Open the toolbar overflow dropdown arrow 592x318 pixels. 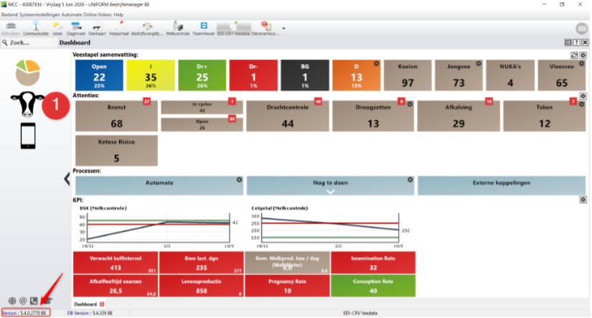pyautogui.click(x=283, y=28)
